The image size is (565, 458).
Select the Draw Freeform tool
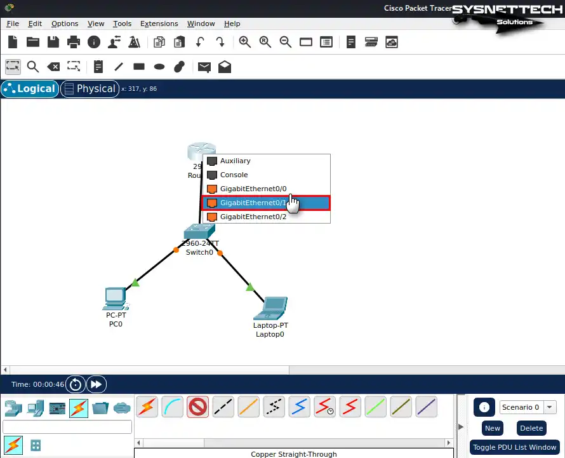pos(179,67)
